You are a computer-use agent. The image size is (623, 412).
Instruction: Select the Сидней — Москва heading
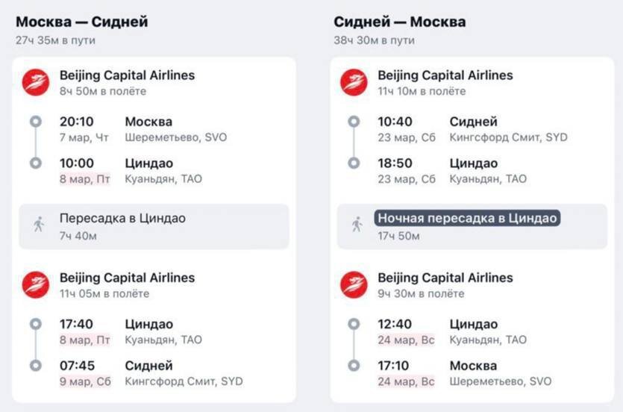[400, 22]
